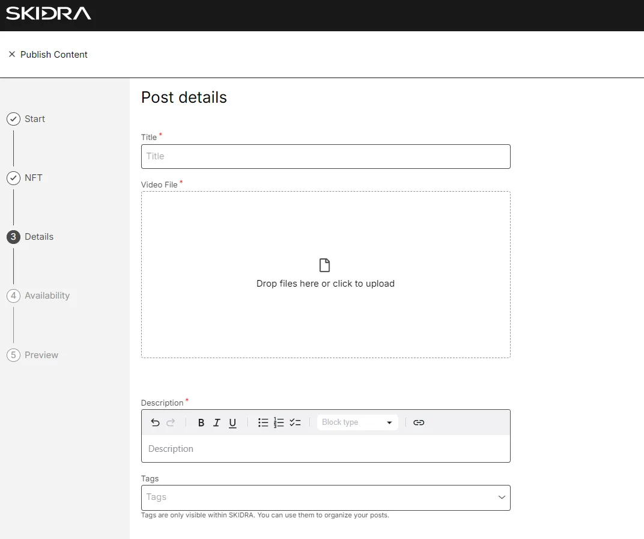Click the video file upload drop zone
644x539 pixels.
tap(326, 275)
